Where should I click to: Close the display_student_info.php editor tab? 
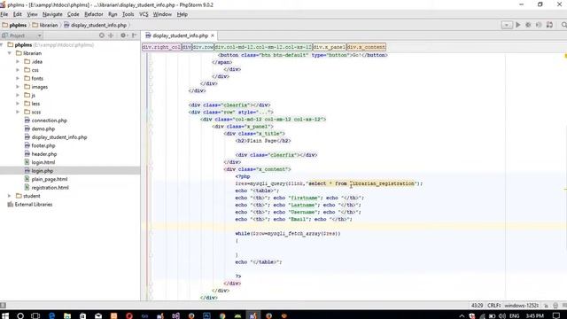click(x=213, y=35)
